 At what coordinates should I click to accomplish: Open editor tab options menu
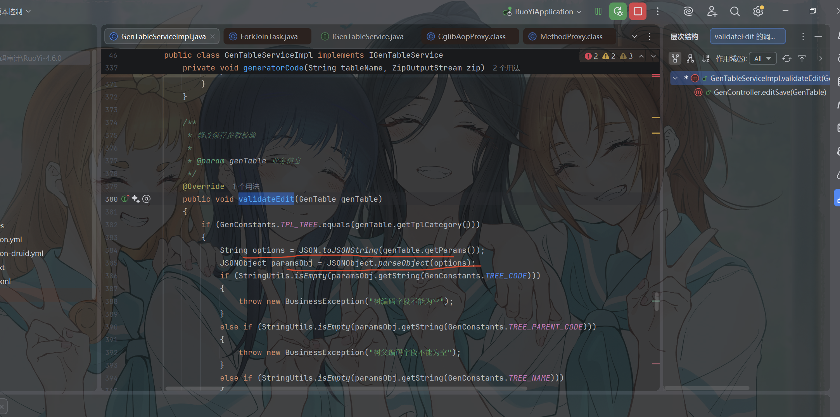pyautogui.click(x=650, y=36)
